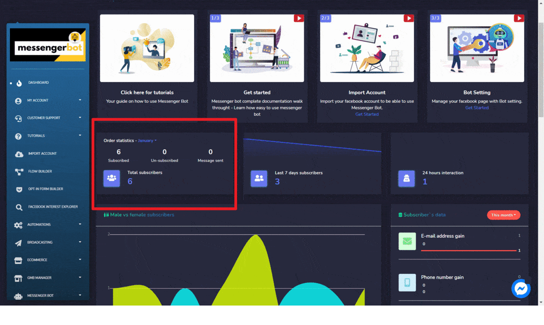Screen dimensions: 544x325
Task: Click the Total subscribers group icon
Action: point(112,178)
